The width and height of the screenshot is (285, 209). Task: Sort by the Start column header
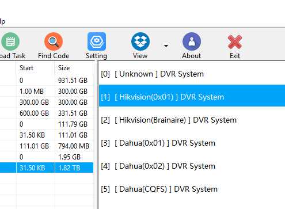[x=36, y=68]
